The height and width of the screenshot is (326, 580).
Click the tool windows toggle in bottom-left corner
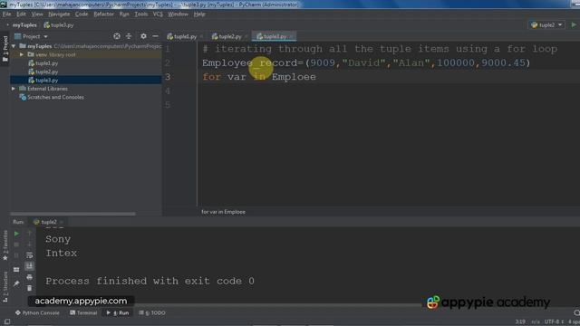pyautogui.click(x=7, y=322)
